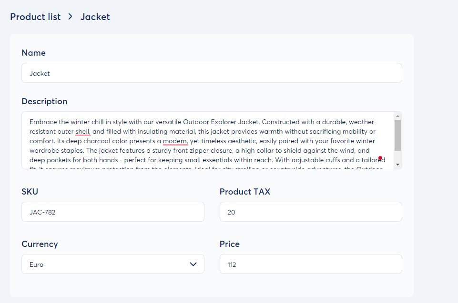
Task: Focus the Price field showing 112
Action: (311, 264)
